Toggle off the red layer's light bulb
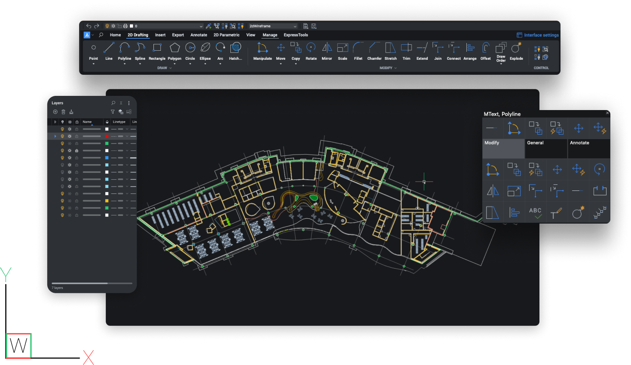This screenshot has height=365, width=631. (x=62, y=136)
